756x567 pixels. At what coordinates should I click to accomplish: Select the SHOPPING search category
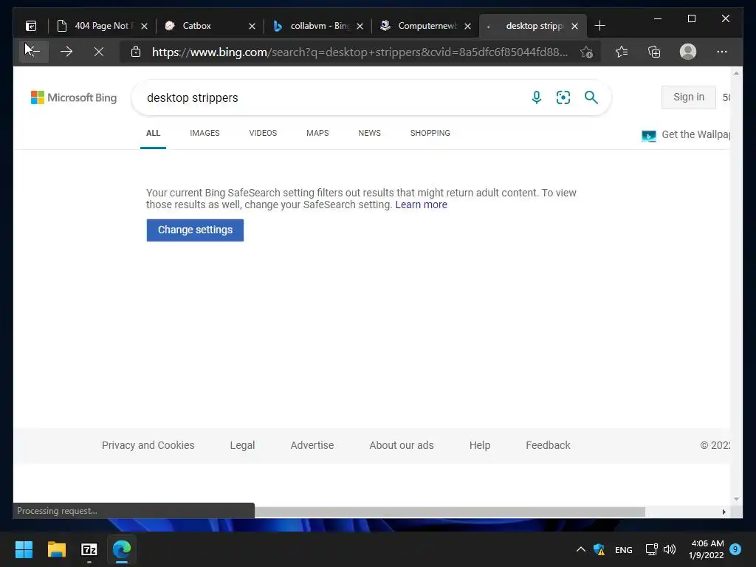(x=430, y=133)
